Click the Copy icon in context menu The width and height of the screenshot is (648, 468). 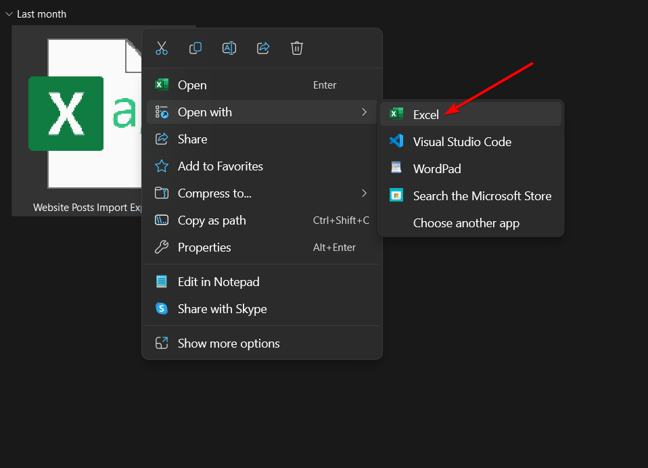(x=195, y=48)
